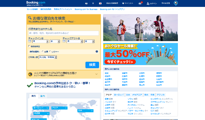Open the マニラ フィリピン destination link

(135, 114)
